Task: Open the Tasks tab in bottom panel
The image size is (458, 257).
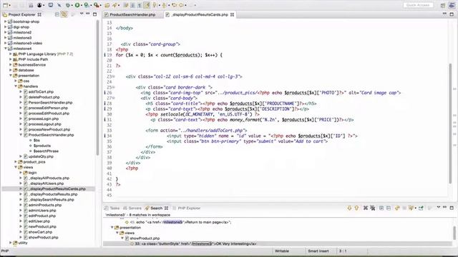Action: (112, 208)
